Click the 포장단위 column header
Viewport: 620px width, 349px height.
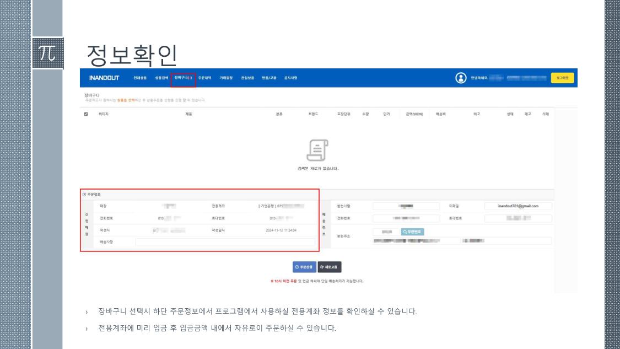point(343,114)
